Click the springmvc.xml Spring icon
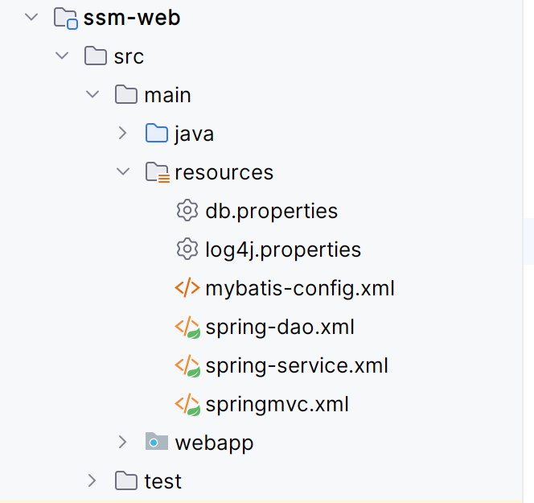 [187, 404]
